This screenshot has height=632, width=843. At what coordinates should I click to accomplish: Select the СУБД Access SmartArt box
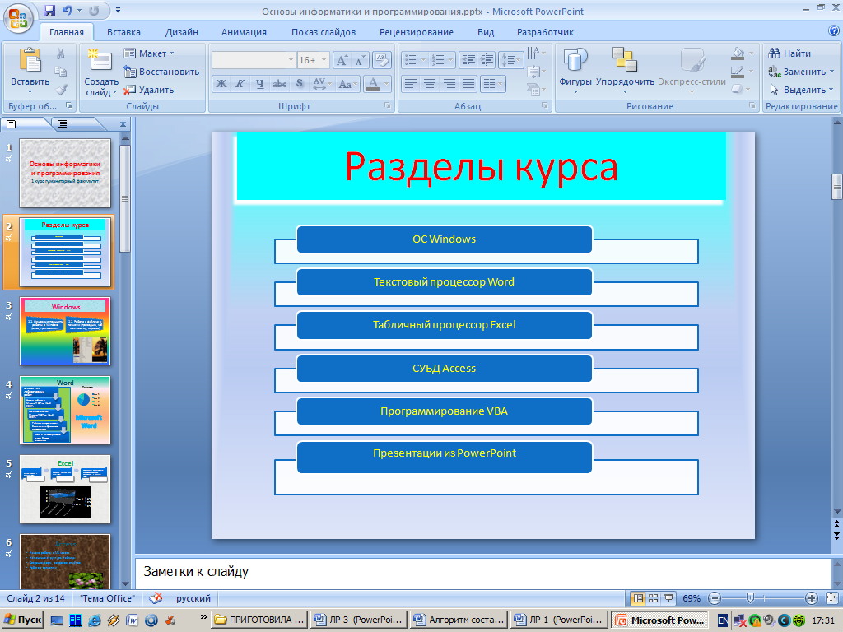pos(444,368)
